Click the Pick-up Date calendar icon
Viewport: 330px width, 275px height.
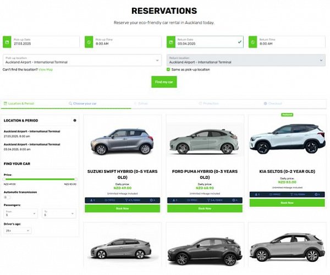[7, 42]
